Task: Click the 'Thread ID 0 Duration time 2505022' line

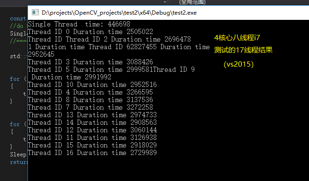Action: pos(91,32)
